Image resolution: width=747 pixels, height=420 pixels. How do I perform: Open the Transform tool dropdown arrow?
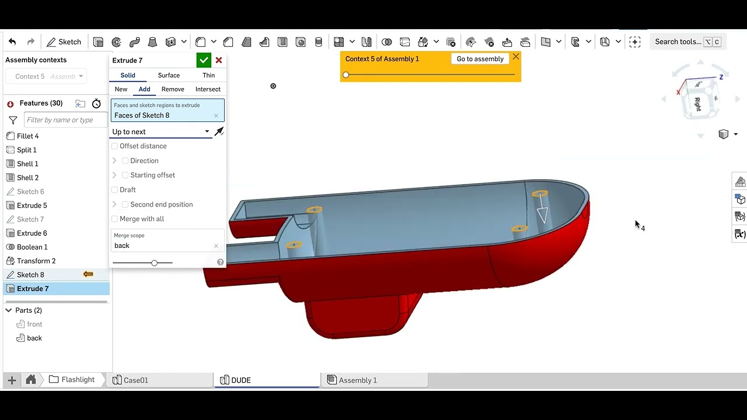(x=436, y=42)
